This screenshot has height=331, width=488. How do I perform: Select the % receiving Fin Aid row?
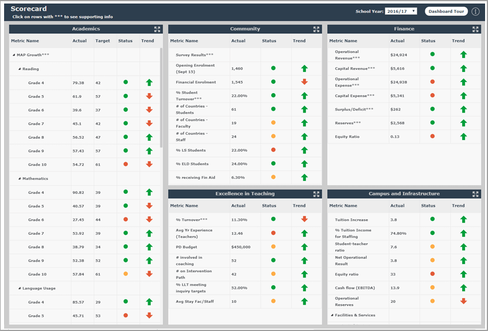coord(245,178)
